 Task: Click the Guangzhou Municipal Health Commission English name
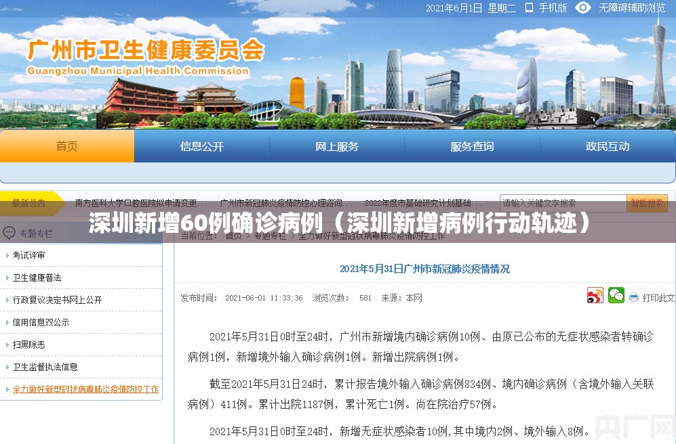point(138,71)
